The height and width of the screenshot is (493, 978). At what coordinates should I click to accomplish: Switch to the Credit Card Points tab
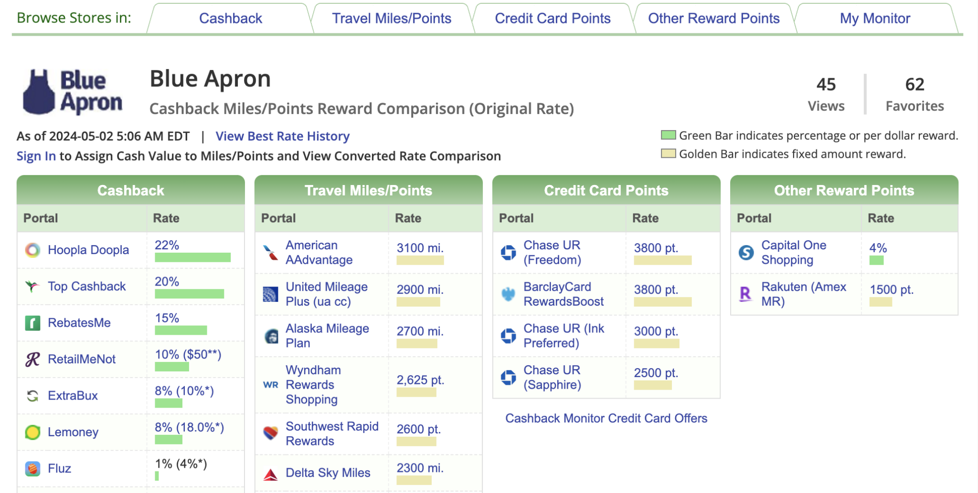[x=553, y=18]
